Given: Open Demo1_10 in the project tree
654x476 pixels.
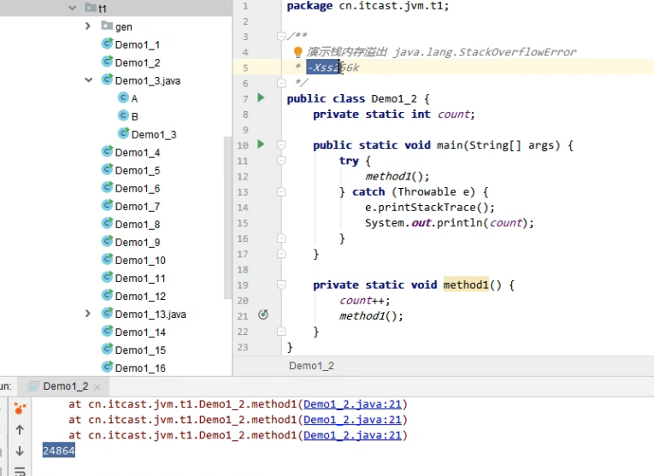Looking at the screenshot, I should click(x=140, y=260).
